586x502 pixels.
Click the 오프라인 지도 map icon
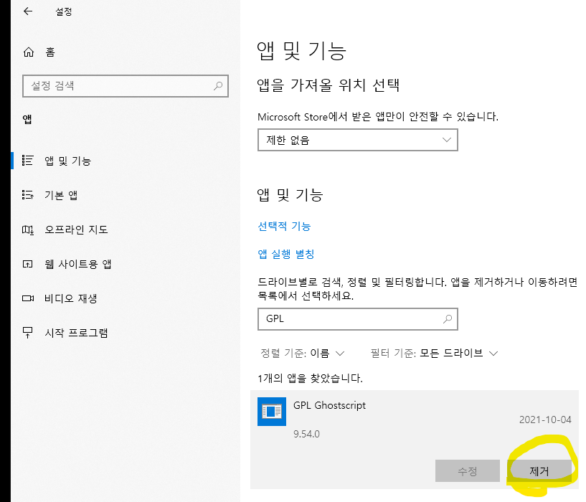(x=28, y=229)
